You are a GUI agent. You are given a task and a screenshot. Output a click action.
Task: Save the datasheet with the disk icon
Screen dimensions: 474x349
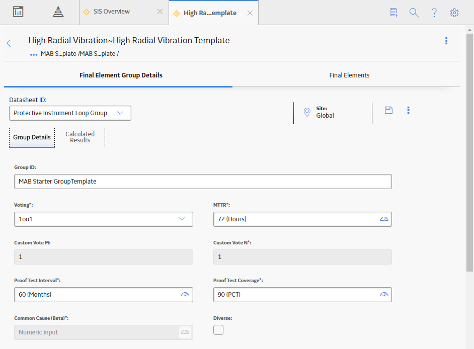389,110
